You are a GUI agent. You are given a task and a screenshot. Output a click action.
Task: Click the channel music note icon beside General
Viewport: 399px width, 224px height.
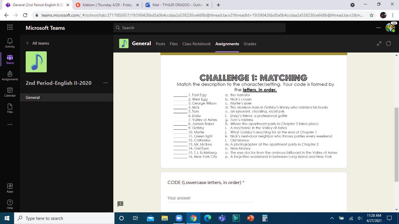124,43
